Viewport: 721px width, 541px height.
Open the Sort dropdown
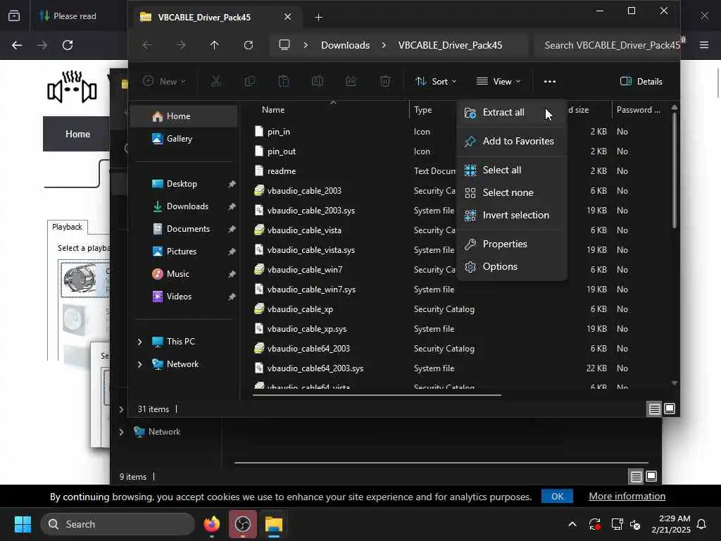click(436, 82)
